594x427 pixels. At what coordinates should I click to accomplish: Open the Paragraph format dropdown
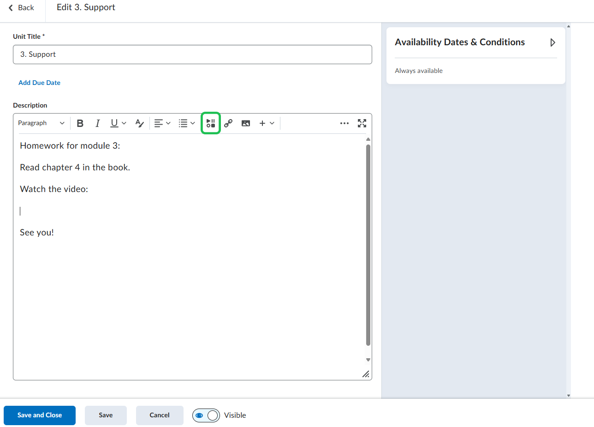pos(42,123)
